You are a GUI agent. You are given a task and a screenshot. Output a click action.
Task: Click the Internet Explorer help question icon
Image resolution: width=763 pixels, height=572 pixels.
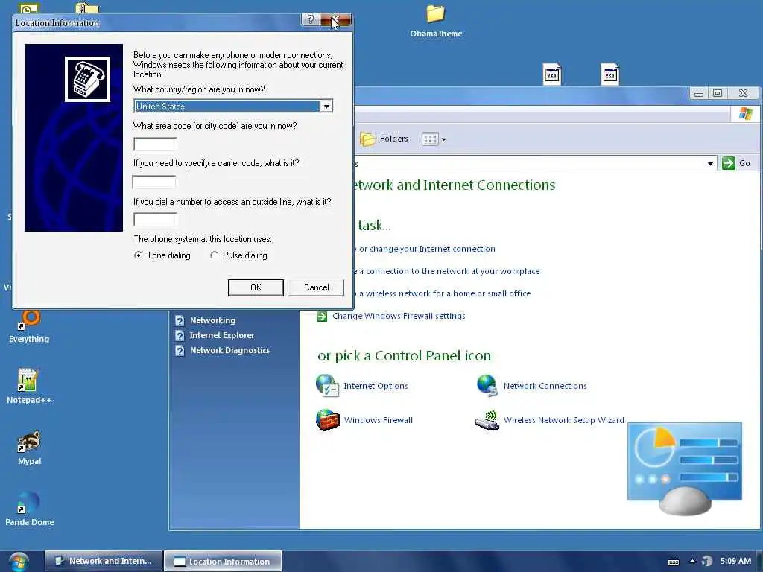180,336
